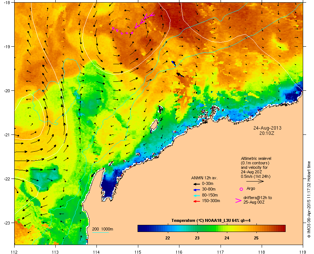Click the color bar tick label 25
314x254 pixels.
[256, 238]
